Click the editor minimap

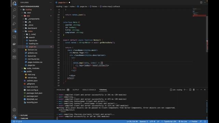coord(199,13)
